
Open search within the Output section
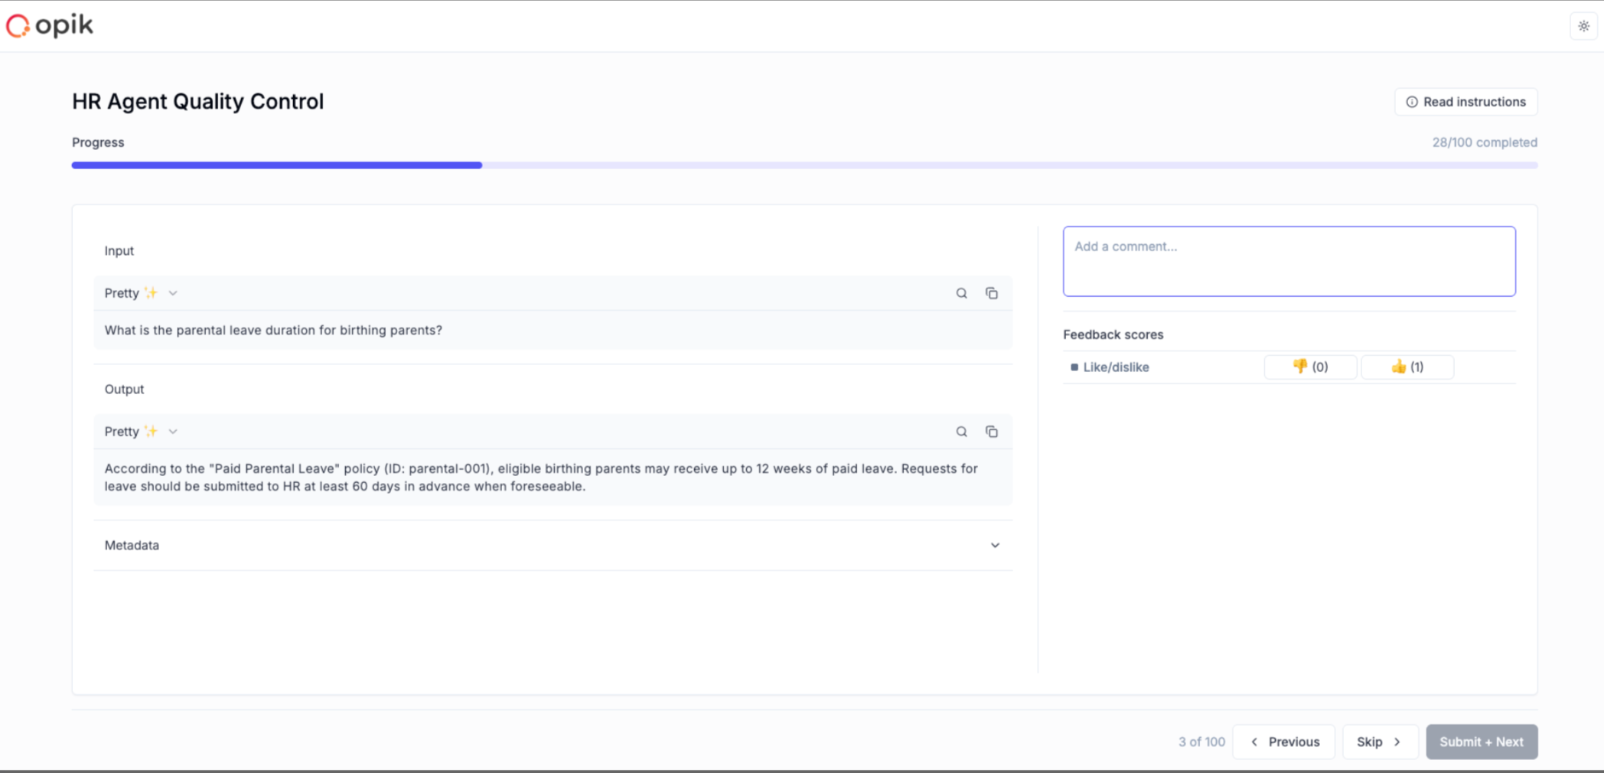click(960, 431)
